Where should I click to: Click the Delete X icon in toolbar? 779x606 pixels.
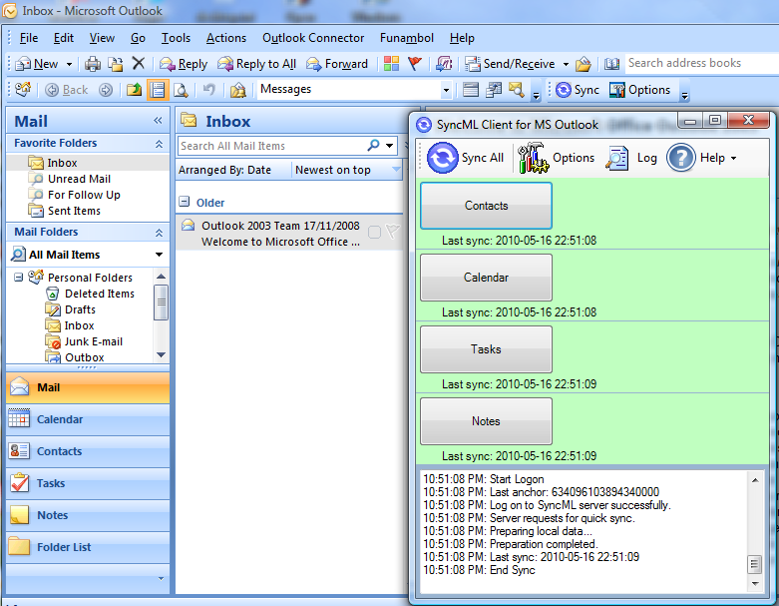[x=139, y=64]
